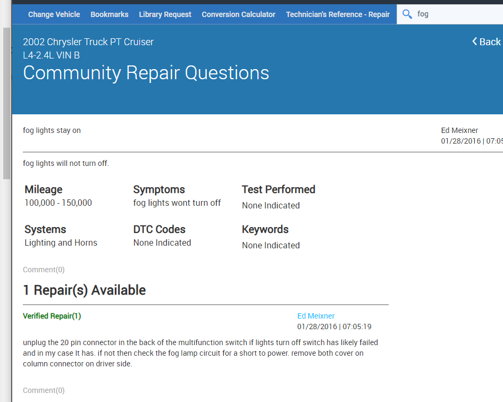Click the "2002 Chrysler Truck PT Cruiser" vehicle name

point(88,42)
